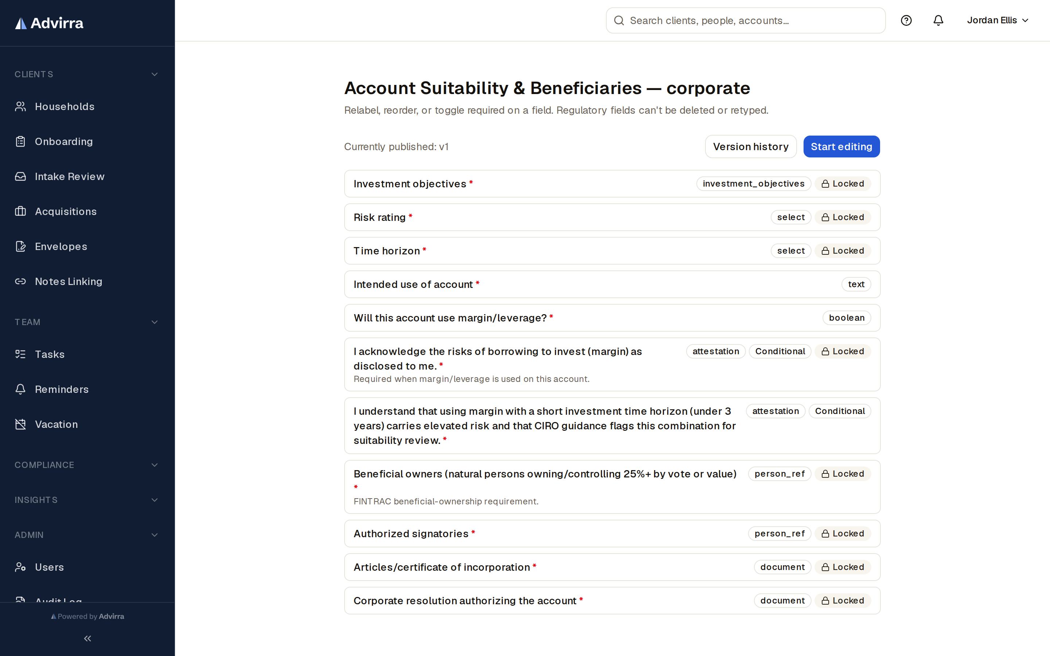Image resolution: width=1050 pixels, height=656 pixels.
Task: Click the search magnifier icon
Action: (619, 20)
